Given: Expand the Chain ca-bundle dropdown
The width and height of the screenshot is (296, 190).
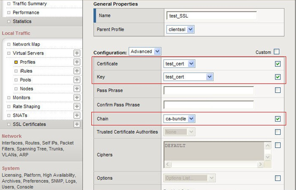Looking at the screenshot, I should 180,119.
